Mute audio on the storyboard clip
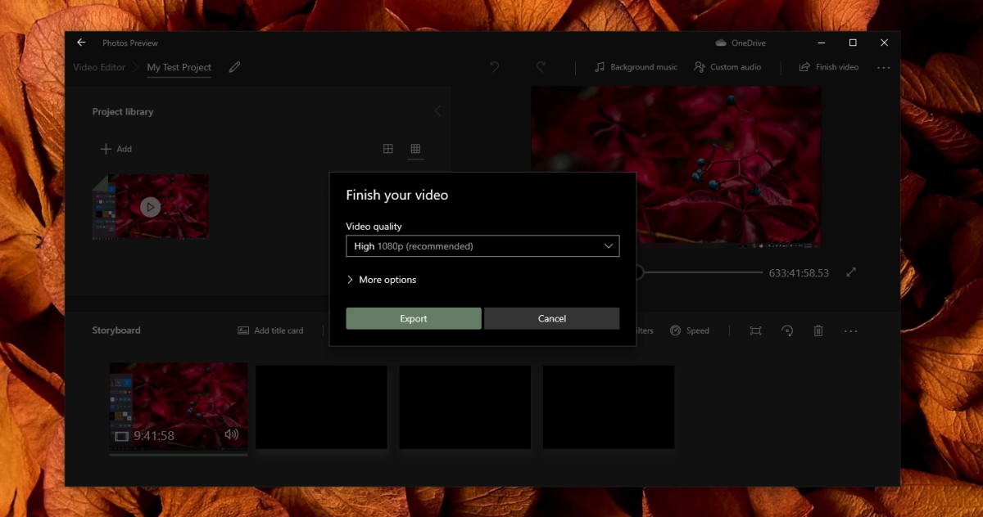 coord(232,434)
